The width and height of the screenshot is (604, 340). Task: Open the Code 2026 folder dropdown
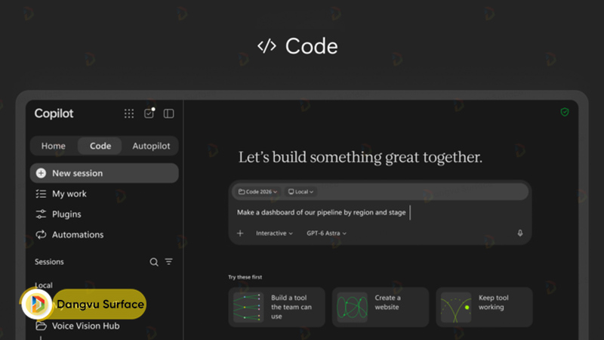(257, 192)
